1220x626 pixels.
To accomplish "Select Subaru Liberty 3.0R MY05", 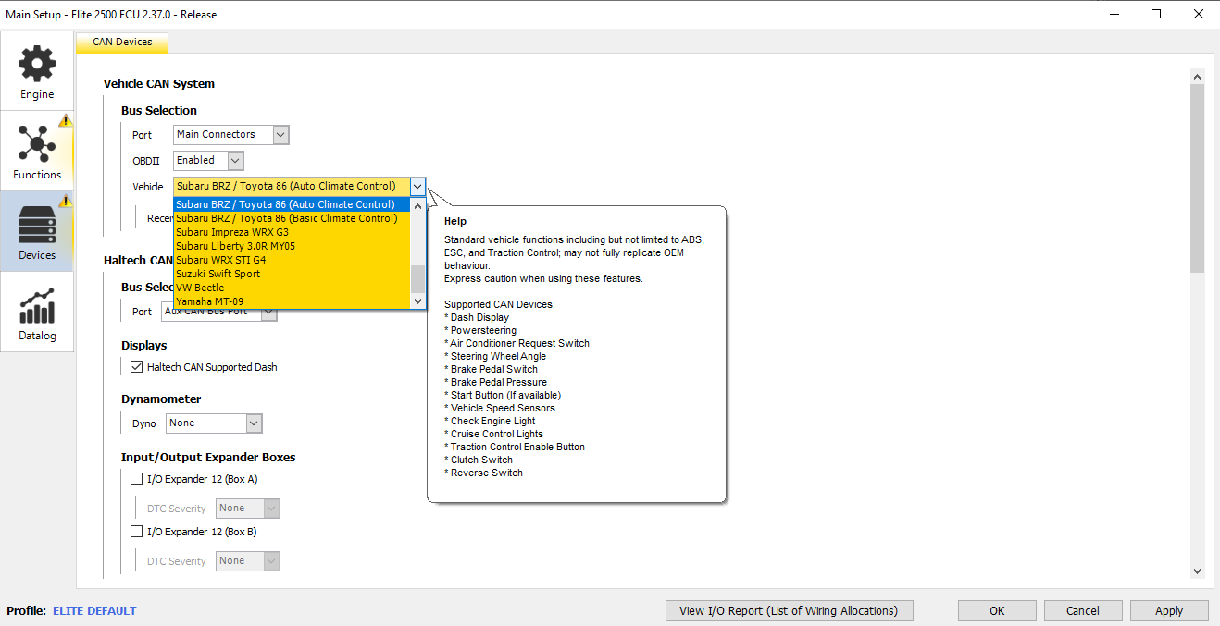I will [292, 246].
